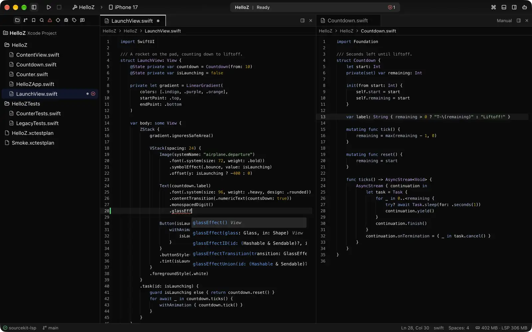Change Spaces: 4 indentation setting
532x332 pixels.
pyautogui.click(x=459, y=328)
